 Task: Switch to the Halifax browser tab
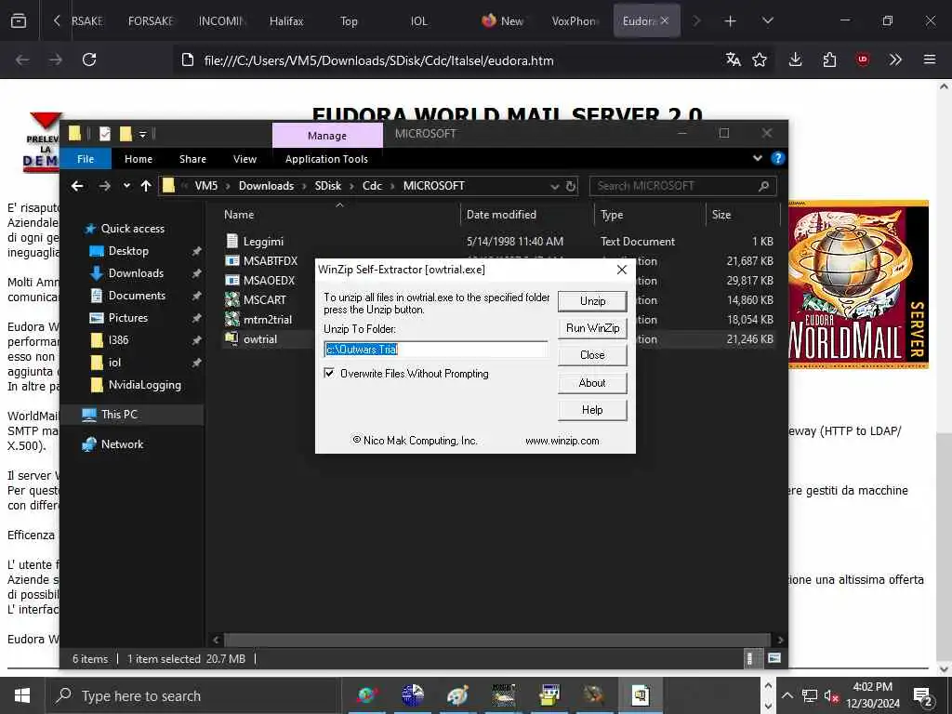pyautogui.click(x=286, y=21)
